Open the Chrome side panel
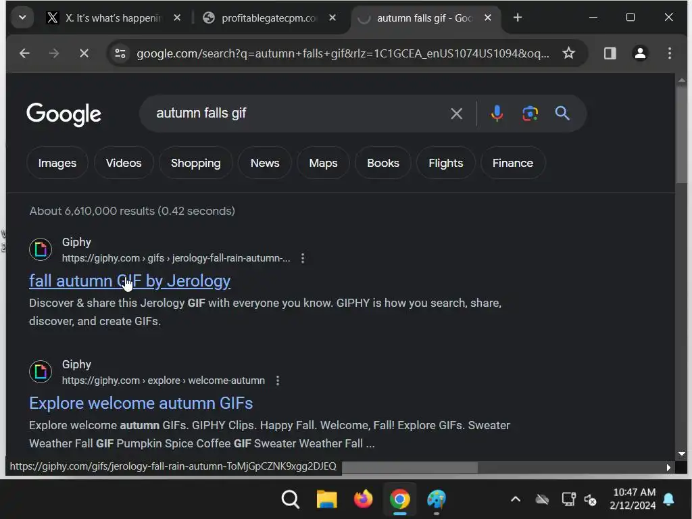 pos(610,53)
